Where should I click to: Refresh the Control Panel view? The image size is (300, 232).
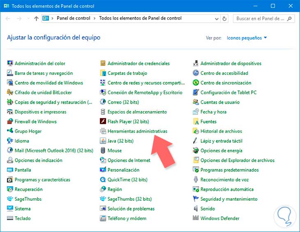(224, 19)
